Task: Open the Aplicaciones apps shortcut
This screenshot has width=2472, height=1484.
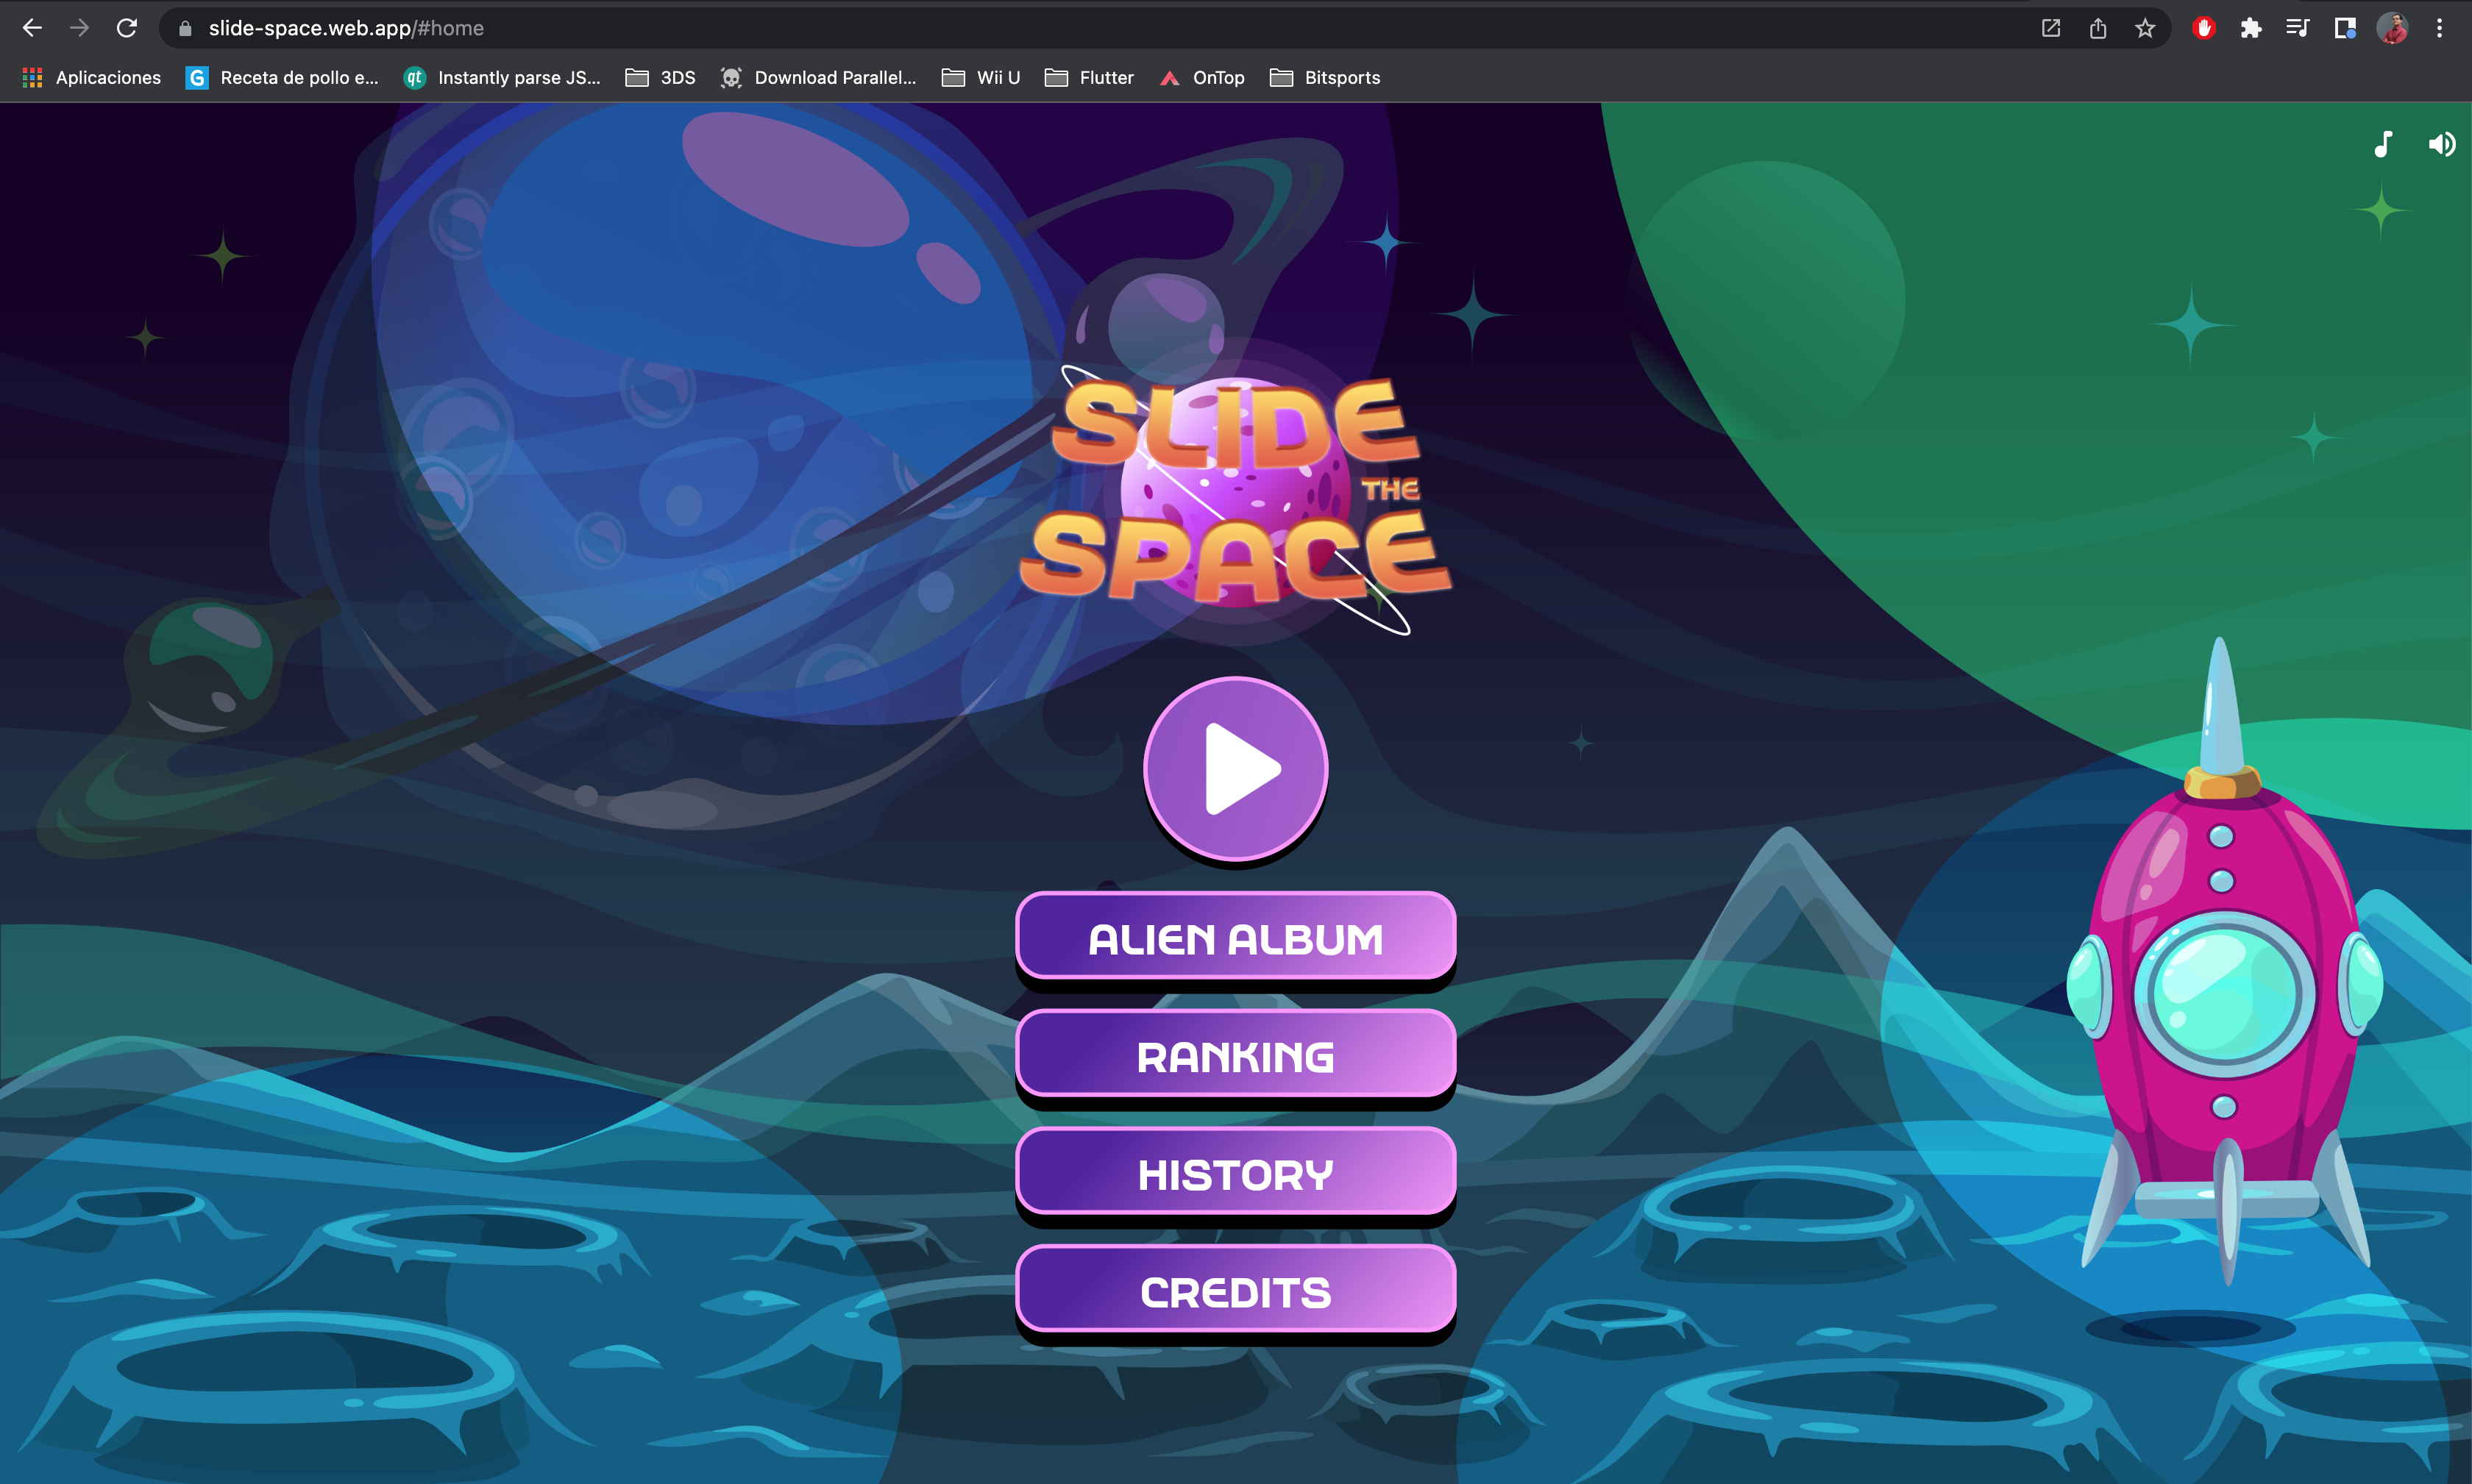Action: (x=91, y=78)
